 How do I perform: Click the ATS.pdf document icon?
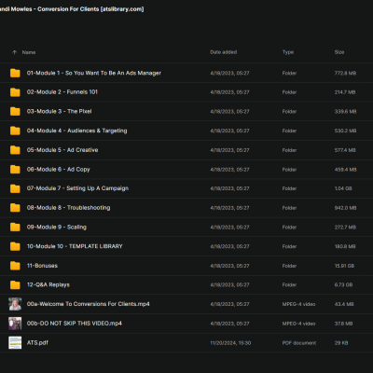15,343
